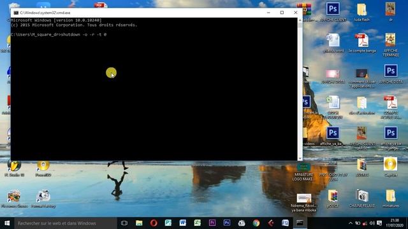Click the 'Rechercher sur le web' search box
This screenshot has width=408, height=229.
pyautogui.click(x=66, y=223)
